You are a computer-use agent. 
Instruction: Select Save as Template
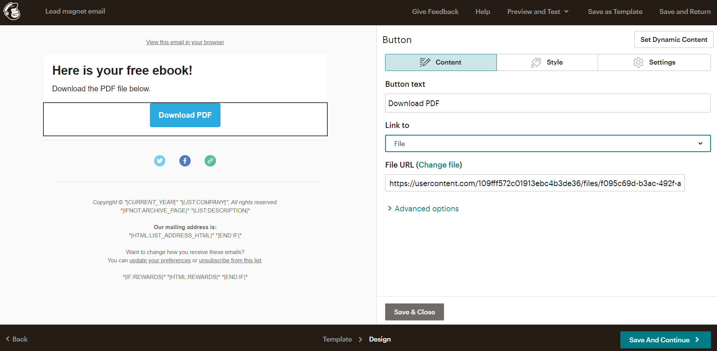tap(615, 12)
